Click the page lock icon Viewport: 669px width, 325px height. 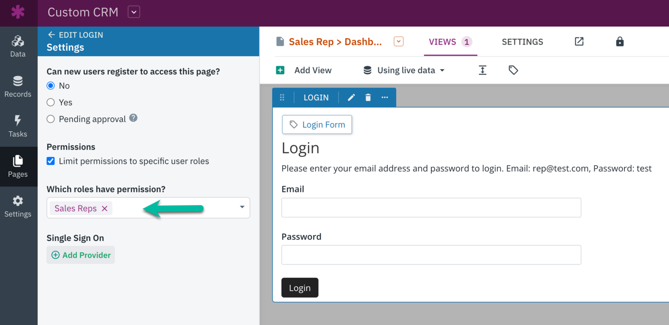click(x=619, y=42)
